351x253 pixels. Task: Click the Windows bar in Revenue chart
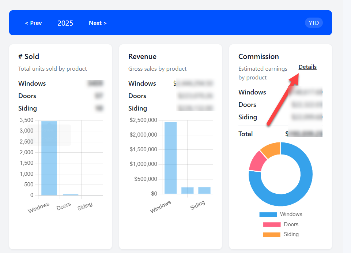(171, 158)
